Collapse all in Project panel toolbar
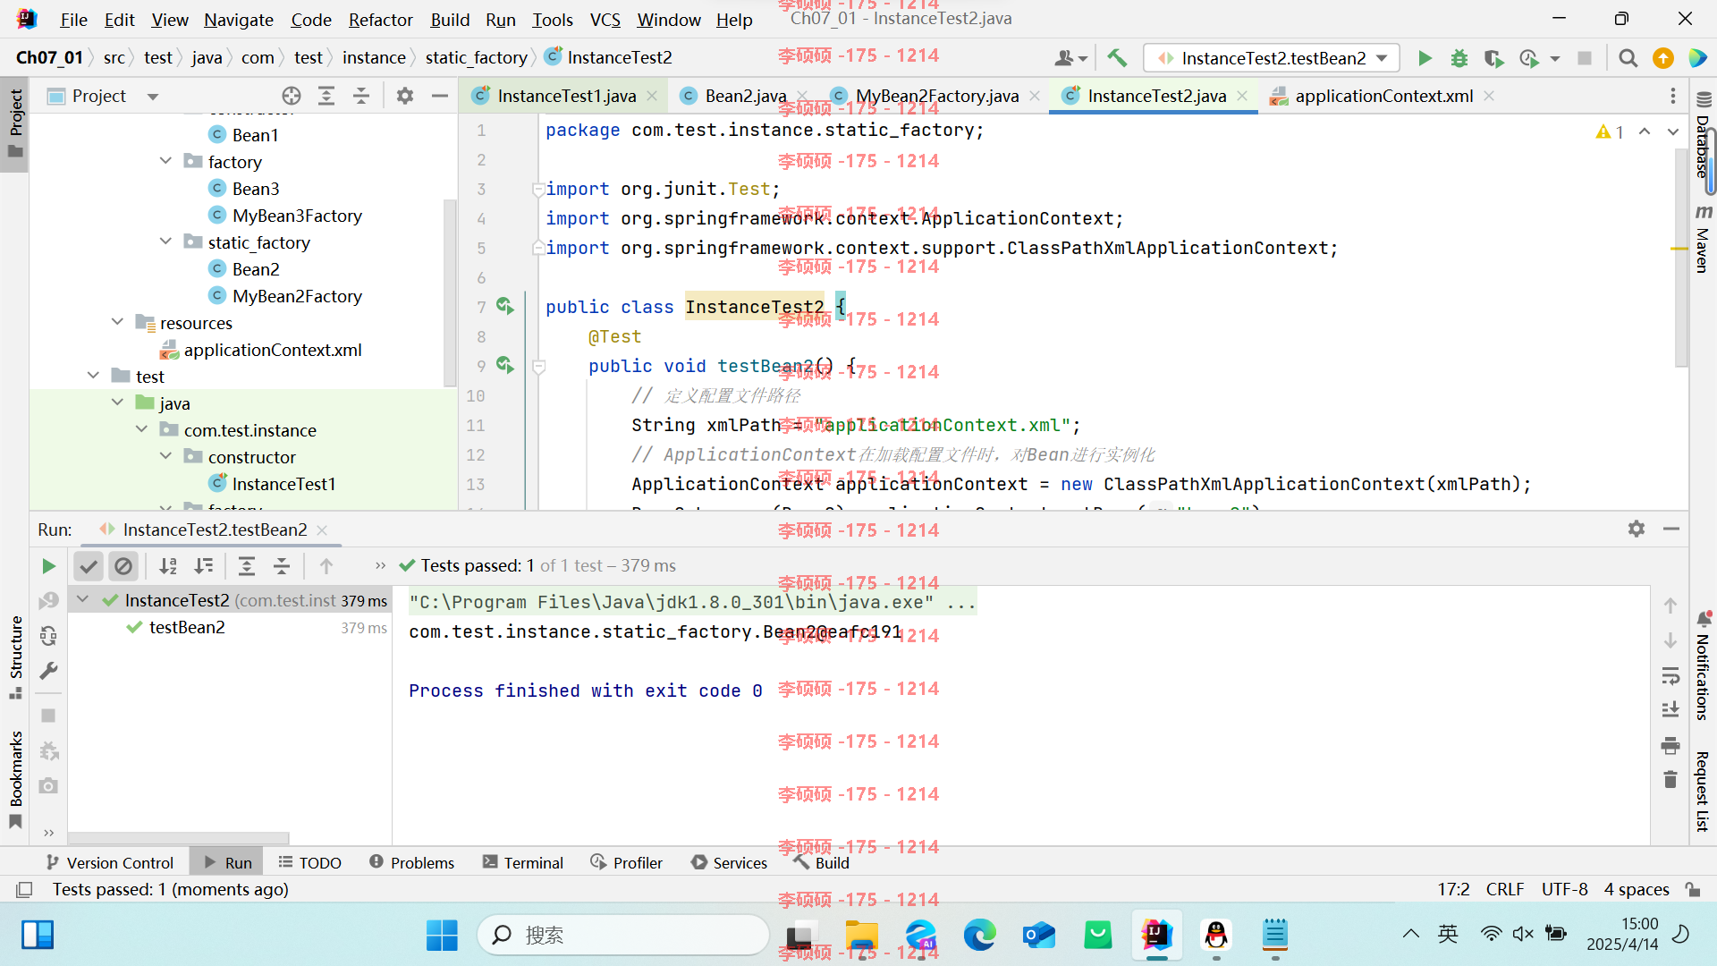 pyautogui.click(x=361, y=96)
